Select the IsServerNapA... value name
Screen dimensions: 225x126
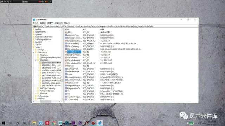[x=74, y=71]
